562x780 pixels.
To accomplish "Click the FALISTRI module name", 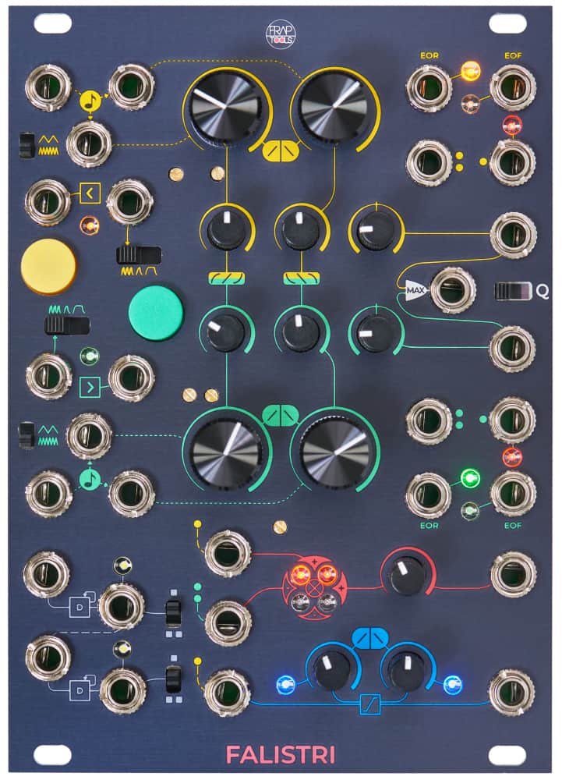I will [281, 754].
